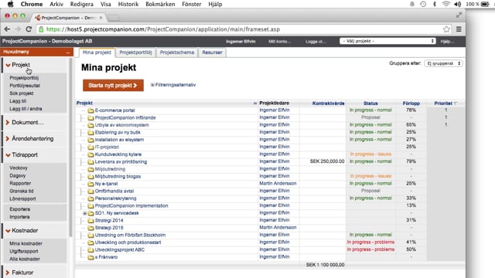Image resolution: width=495 pixels, height=278 pixels.
Task: Open the empty new tab button
Action: [114, 18]
